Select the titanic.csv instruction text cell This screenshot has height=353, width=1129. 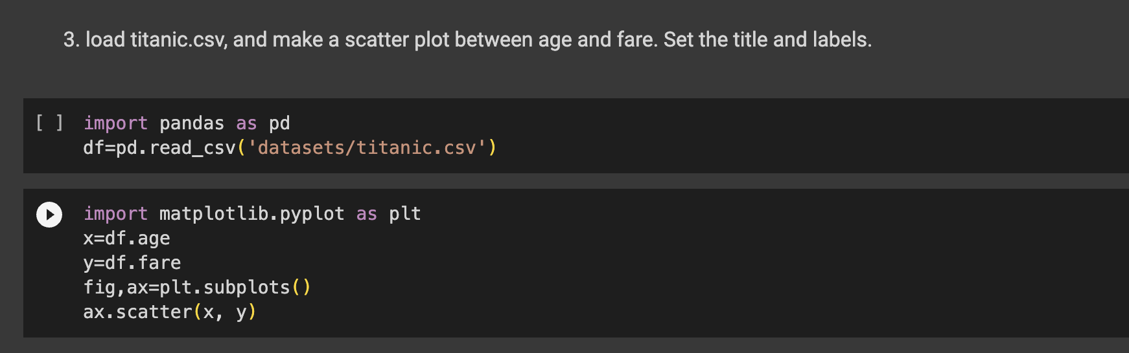click(467, 40)
